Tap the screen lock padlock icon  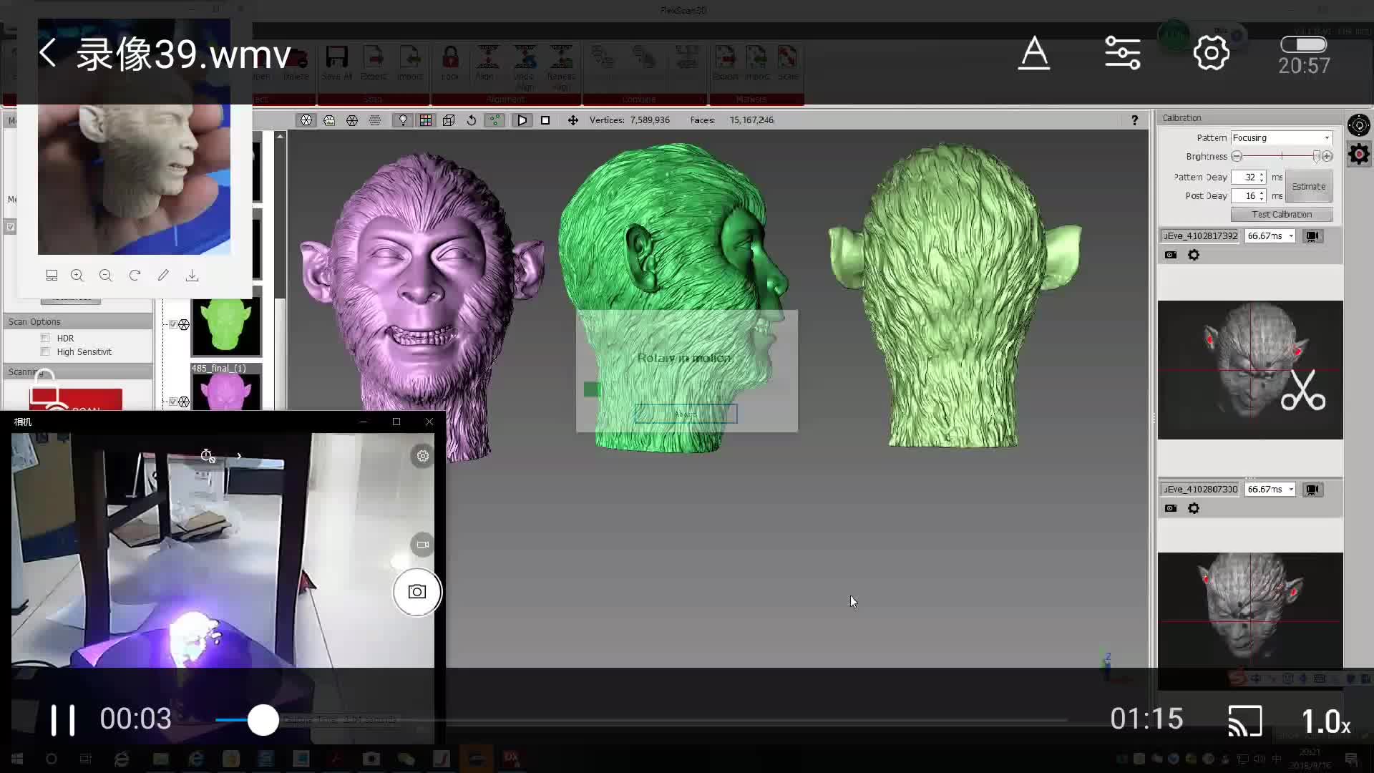click(x=44, y=389)
